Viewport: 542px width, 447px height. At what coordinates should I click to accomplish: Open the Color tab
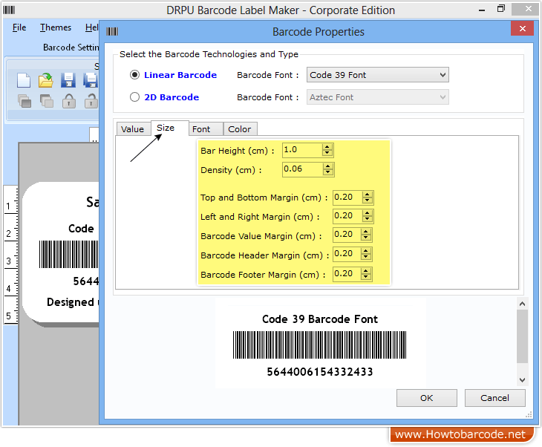tap(240, 129)
